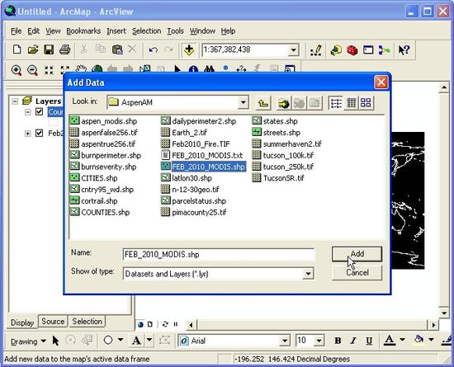
Task: Open the font size 10 dropdown
Action: click(319, 341)
